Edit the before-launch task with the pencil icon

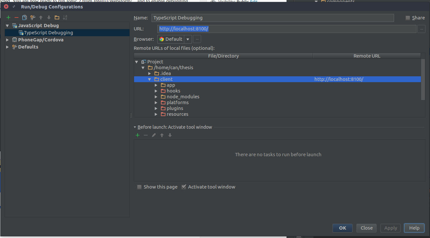tap(154, 135)
